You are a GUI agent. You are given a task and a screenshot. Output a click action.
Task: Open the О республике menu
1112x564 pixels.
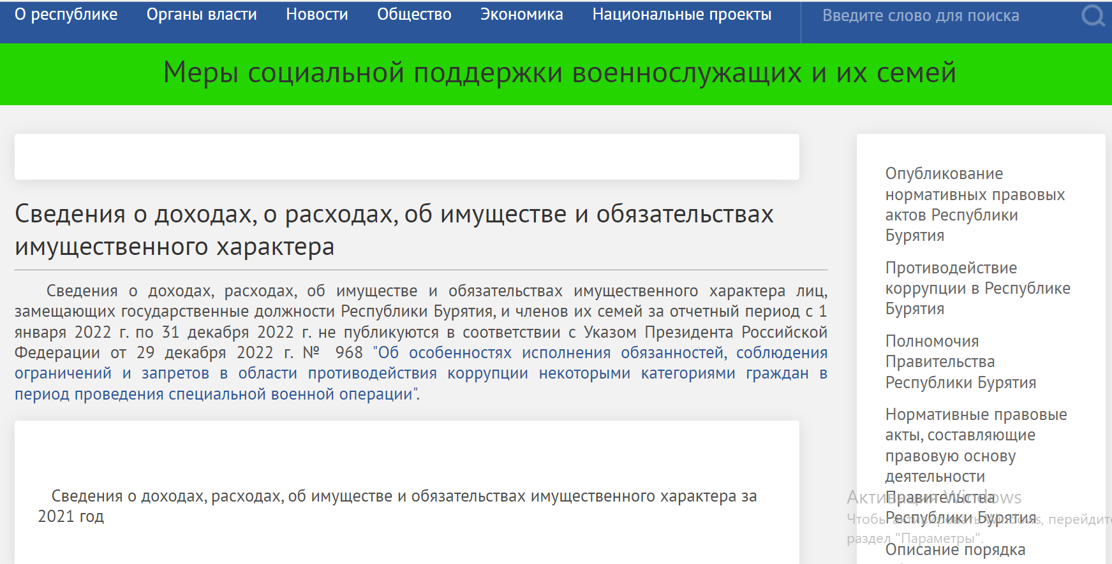coord(66,15)
